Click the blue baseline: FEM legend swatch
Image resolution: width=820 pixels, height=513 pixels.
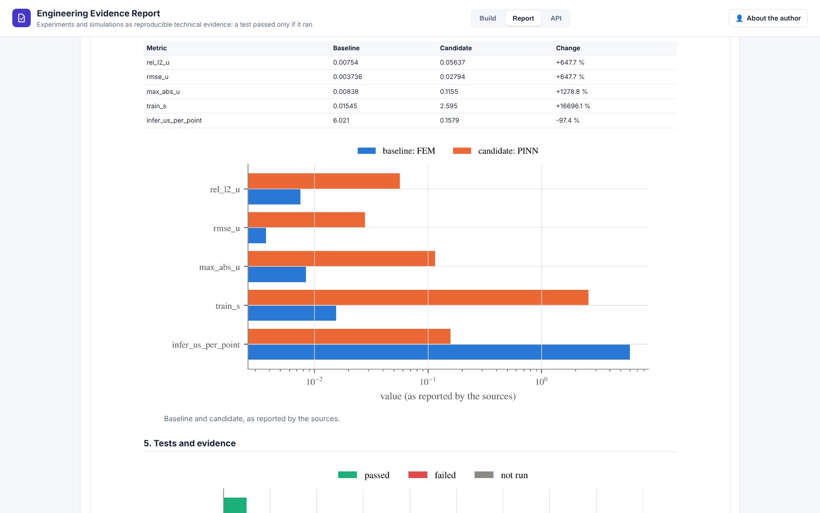366,151
